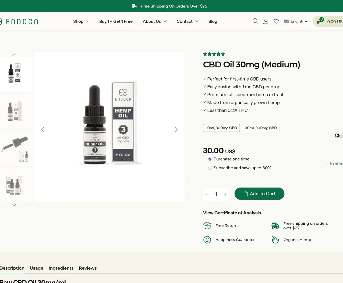Click the quantity input field
This screenshot has height=283, width=343.
click(x=216, y=194)
